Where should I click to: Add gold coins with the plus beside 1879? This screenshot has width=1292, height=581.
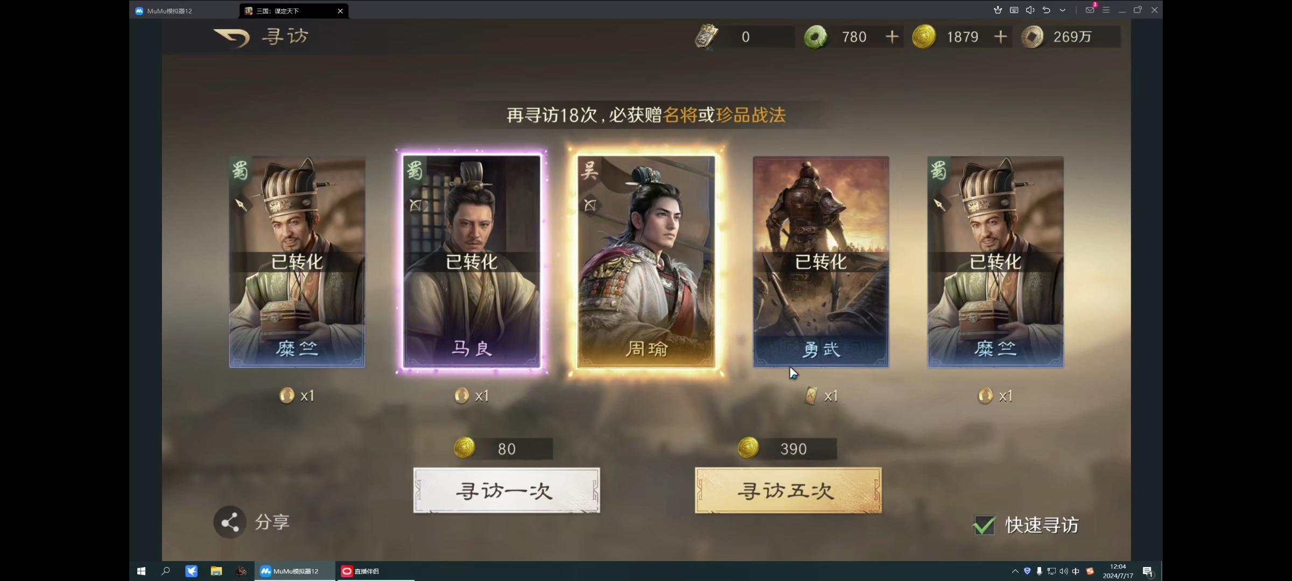click(1000, 37)
